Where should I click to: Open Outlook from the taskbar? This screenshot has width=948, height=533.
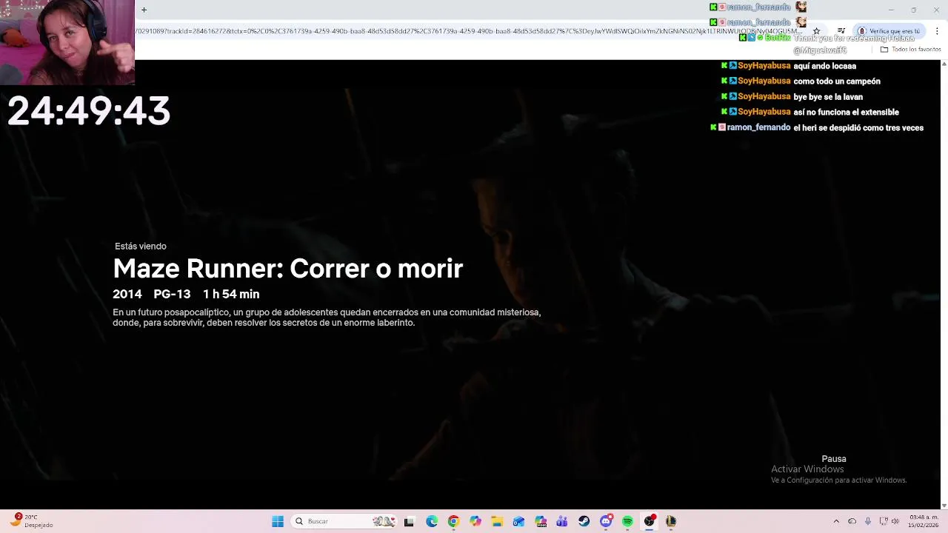click(518, 521)
